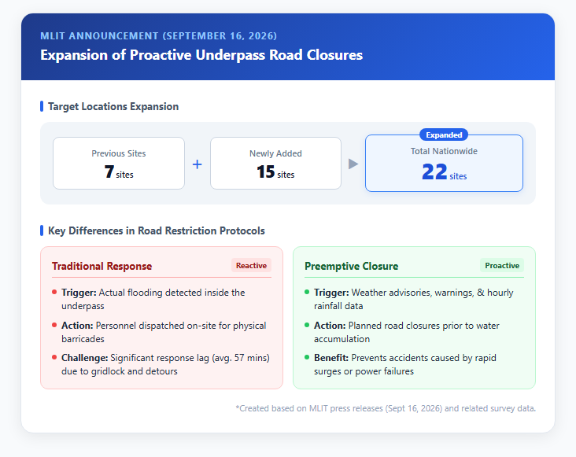Click the 'Target Locations Expansion' section heading

[x=113, y=106]
